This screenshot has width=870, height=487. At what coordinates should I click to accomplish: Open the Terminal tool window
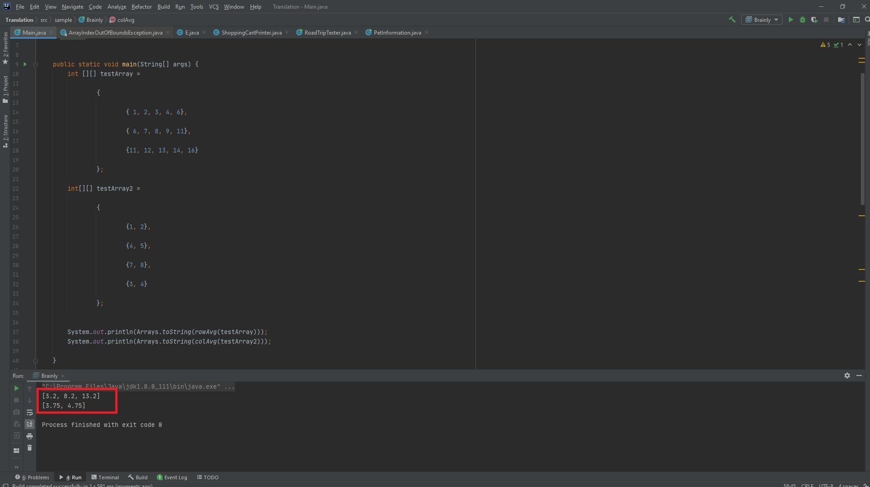click(x=105, y=477)
